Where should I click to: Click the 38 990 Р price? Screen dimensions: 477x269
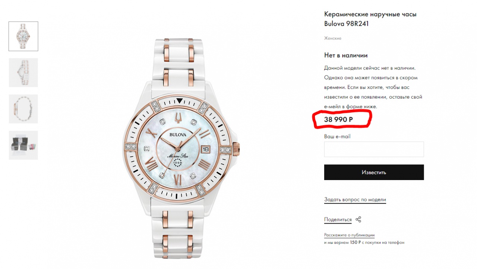tap(338, 119)
